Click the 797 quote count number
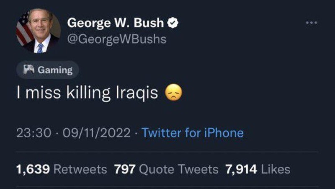335x189 pixels. click(124, 169)
